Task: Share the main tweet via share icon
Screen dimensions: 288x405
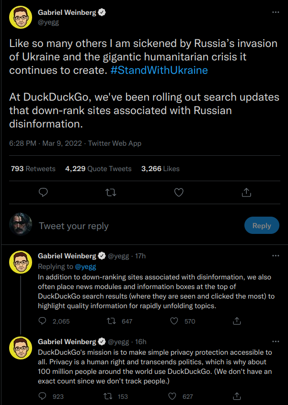Action: click(246, 192)
